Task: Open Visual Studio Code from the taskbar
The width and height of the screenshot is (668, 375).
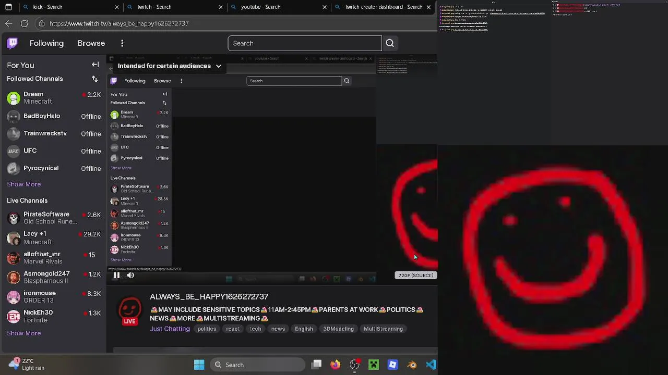Action: 431,365
